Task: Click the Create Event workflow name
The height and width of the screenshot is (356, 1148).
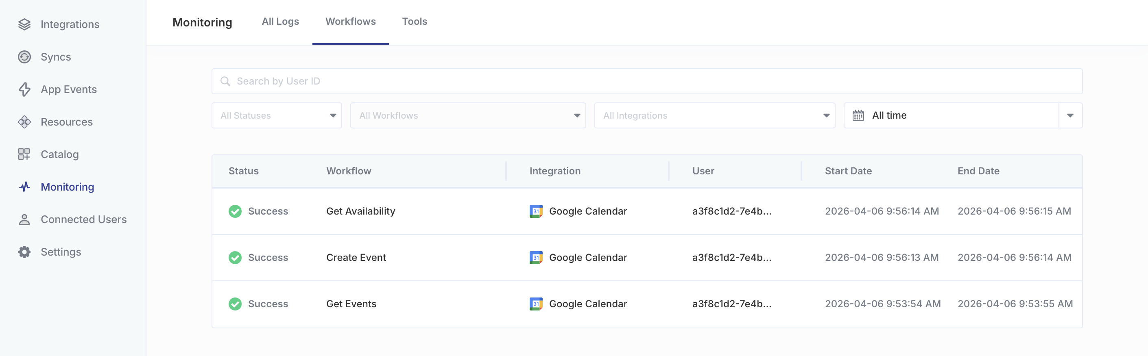Action: 356,258
